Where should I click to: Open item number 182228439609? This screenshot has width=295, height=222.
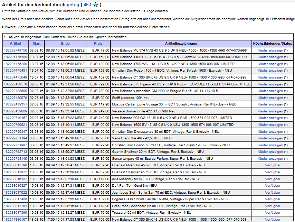tap(16, 111)
